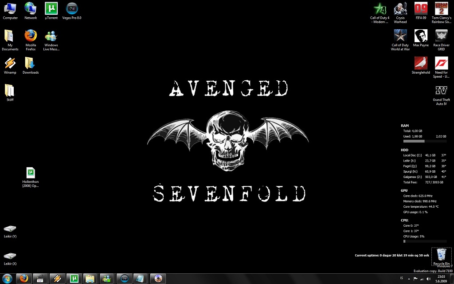Launch Media Player Classic from taskbar
The width and height of the screenshot is (454, 284).
pyautogui.click(x=40, y=279)
